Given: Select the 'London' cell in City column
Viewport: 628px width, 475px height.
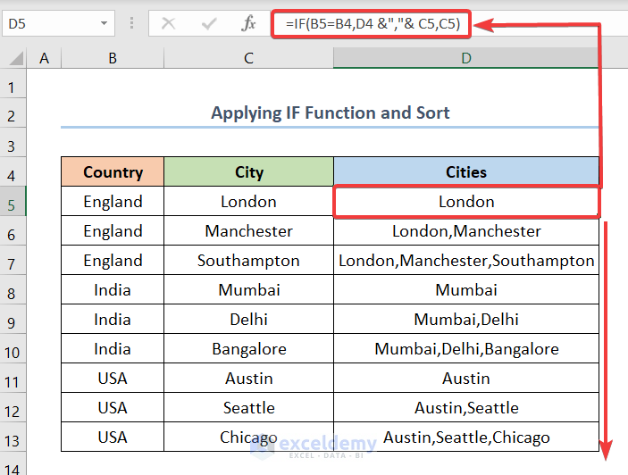Looking at the screenshot, I should pyautogui.click(x=248, y=201).
